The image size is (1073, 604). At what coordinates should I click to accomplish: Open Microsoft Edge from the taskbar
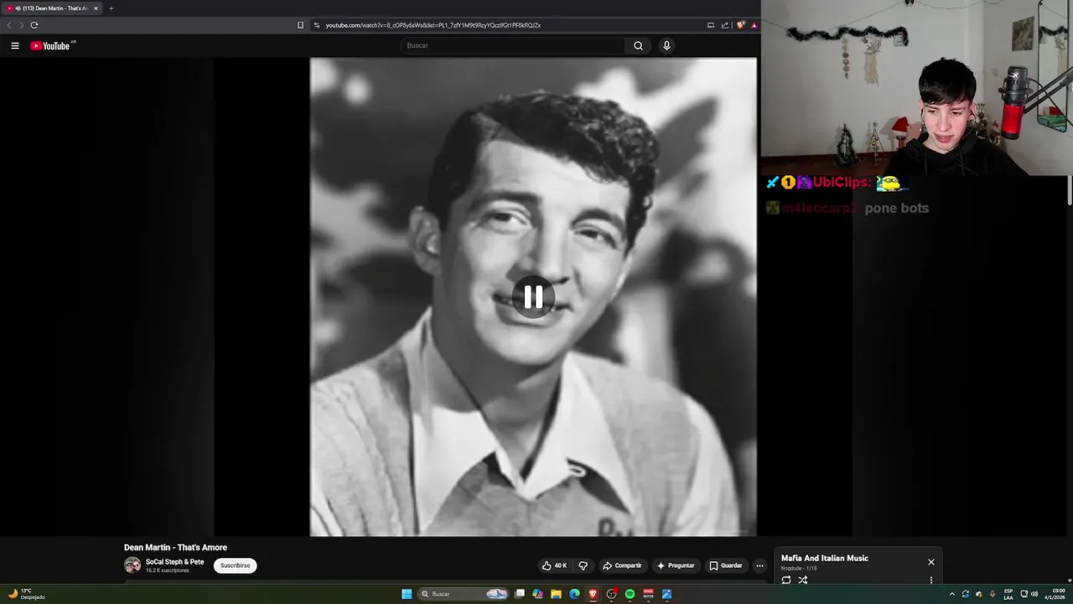(x=574, y=594)
